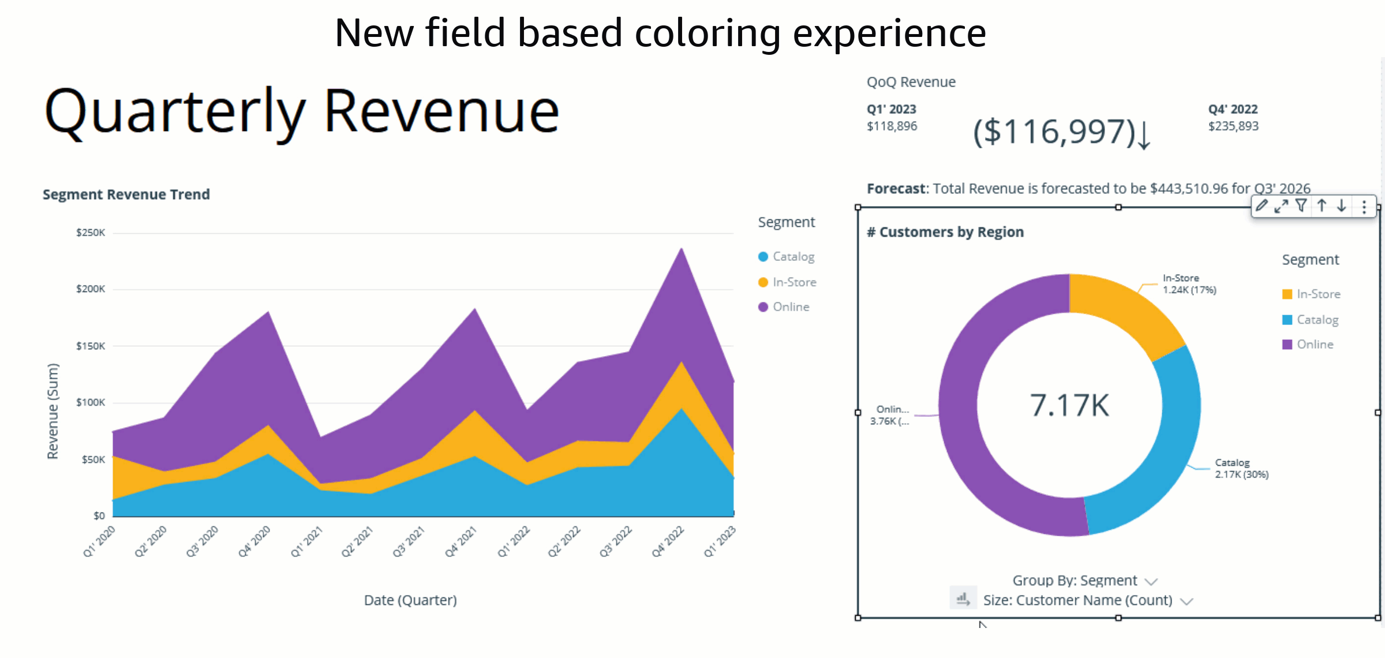1385x658 pixels.
Task: Open the filter funnel icon
Action: [x=1301, y=205]
